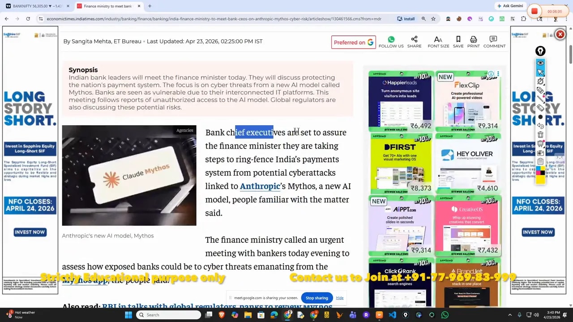This screenshot has height=322, width=573.
Task: Bookmark this page with the star icon
Action: (433, 19)
